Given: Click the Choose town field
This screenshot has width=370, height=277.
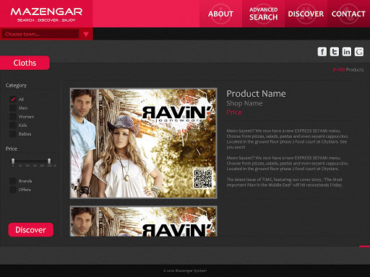Looking at the screenshot, I should 40,34.
